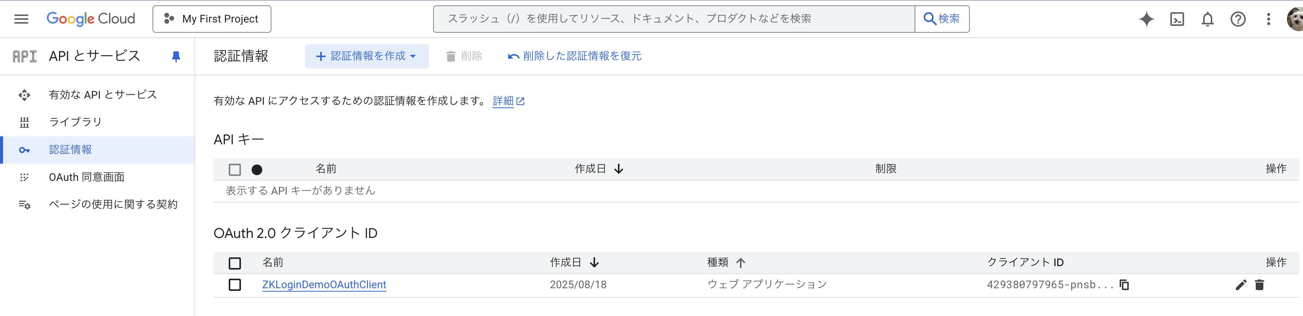Image resolution: width=1303 pixels, height=316 pixels.
Task: Delete ZKLoginDemoOAuthClient with trash icon
Action: pyautogui.click(x=1260, y=285)
